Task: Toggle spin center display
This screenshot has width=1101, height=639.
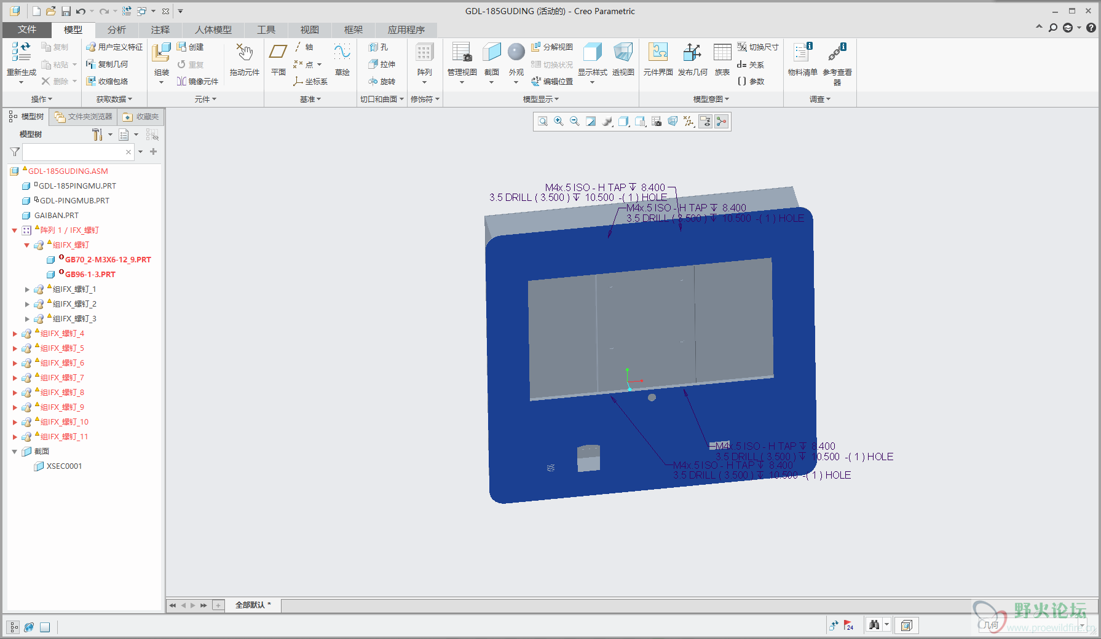Action: coord(722,122)
